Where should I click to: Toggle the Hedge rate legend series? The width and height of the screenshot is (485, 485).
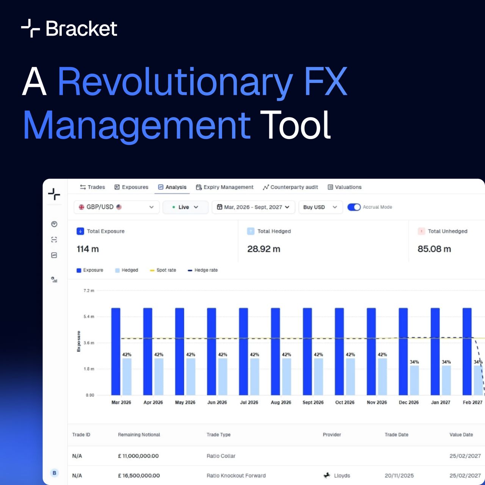[203, 270]
